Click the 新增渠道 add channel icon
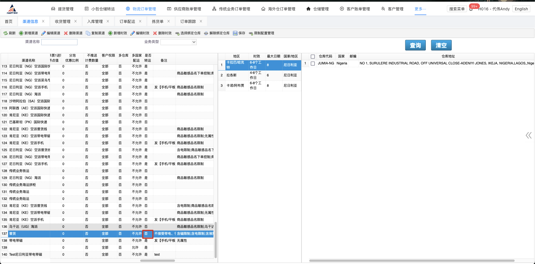The height and width of the screenshot is (264, 535). pyautogui.click(x=21, y=33)
